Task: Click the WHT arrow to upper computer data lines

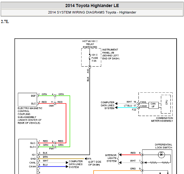Action: tap(116, 103)
